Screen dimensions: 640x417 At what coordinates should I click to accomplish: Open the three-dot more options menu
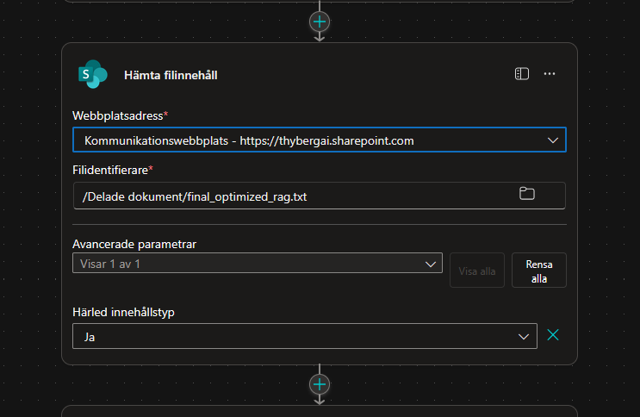click(x=550, y=74)
